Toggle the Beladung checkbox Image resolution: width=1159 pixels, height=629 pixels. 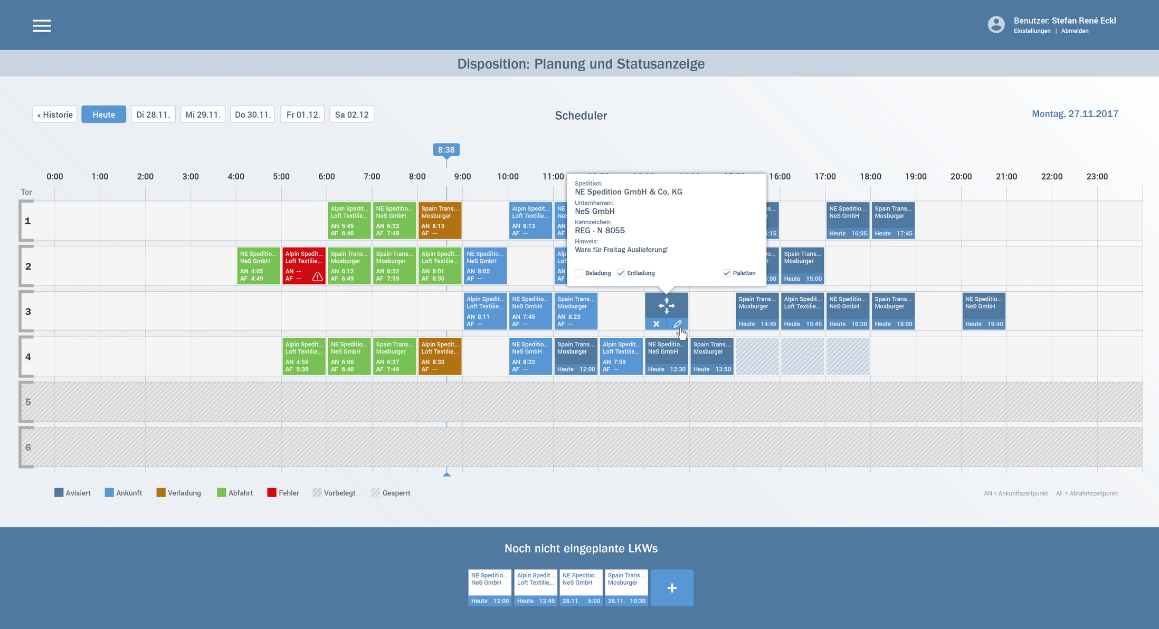(579, 273)
